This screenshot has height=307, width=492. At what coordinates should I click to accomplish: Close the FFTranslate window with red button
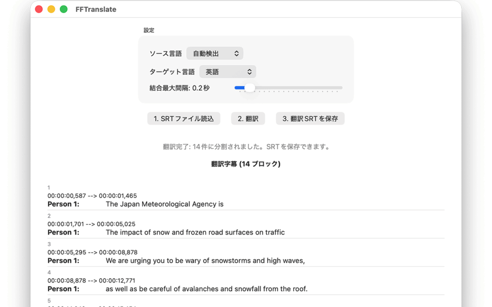pos(39,9)
